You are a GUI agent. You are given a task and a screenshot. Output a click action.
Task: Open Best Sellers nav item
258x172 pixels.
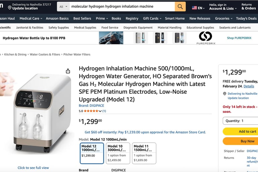pos(82,18)
